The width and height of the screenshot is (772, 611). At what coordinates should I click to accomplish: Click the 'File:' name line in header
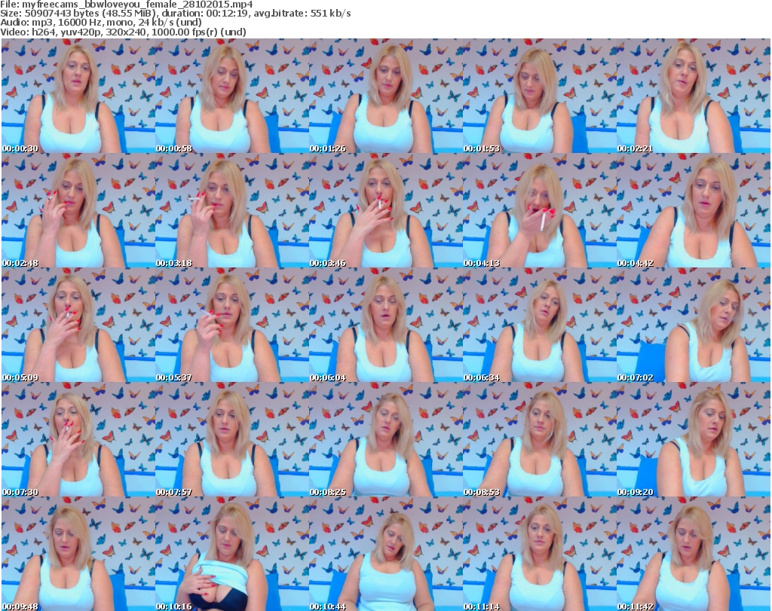[x=127, y=5]
